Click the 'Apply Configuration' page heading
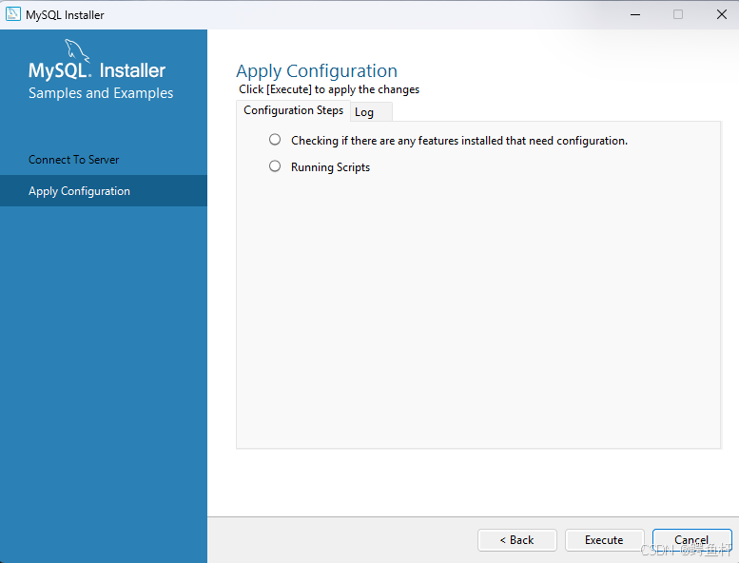739x563 pixels. (x=317, y=71)
